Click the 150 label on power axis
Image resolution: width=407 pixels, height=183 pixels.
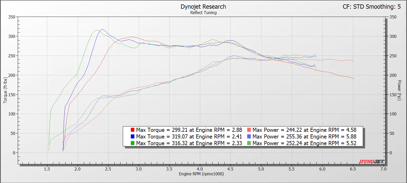point(393,94)
